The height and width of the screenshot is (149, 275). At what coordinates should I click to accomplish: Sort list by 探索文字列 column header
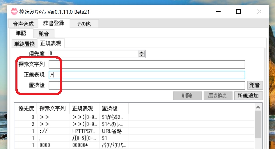pyautogui.click(x=53, y=108)
